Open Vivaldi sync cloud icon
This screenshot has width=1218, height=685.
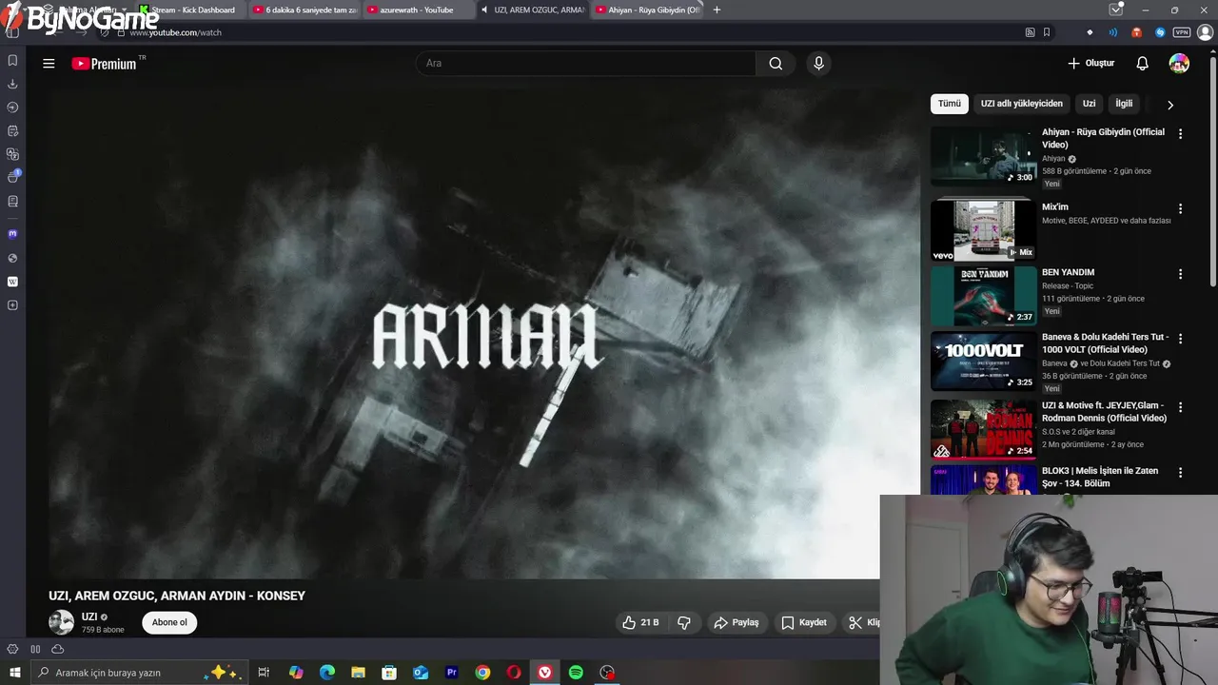pyautogui.click(x=58, y=649)
